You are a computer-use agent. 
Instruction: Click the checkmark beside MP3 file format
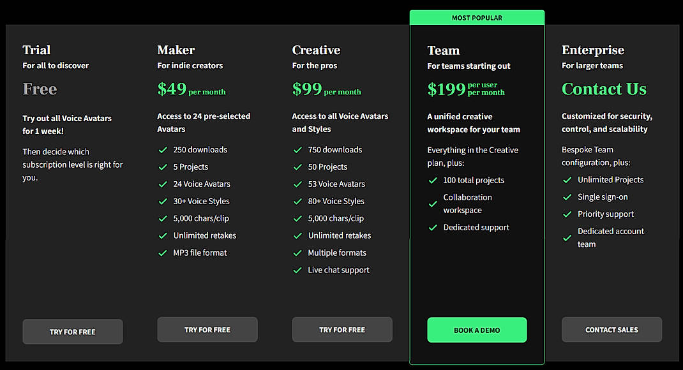point(162,253)
